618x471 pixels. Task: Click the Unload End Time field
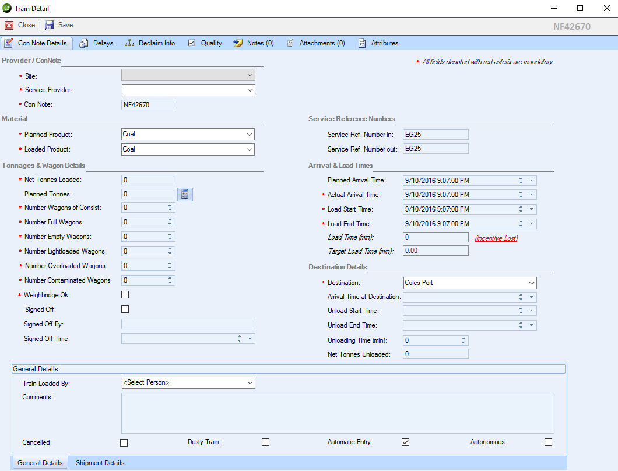470,325
